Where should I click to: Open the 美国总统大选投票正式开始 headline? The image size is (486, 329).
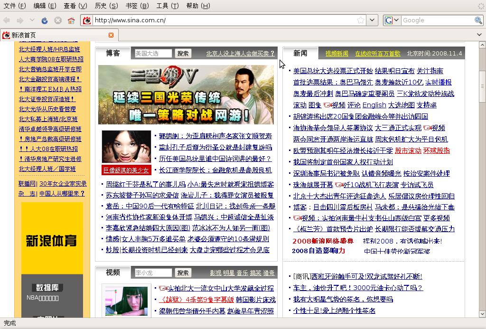[x=333, y=71]
